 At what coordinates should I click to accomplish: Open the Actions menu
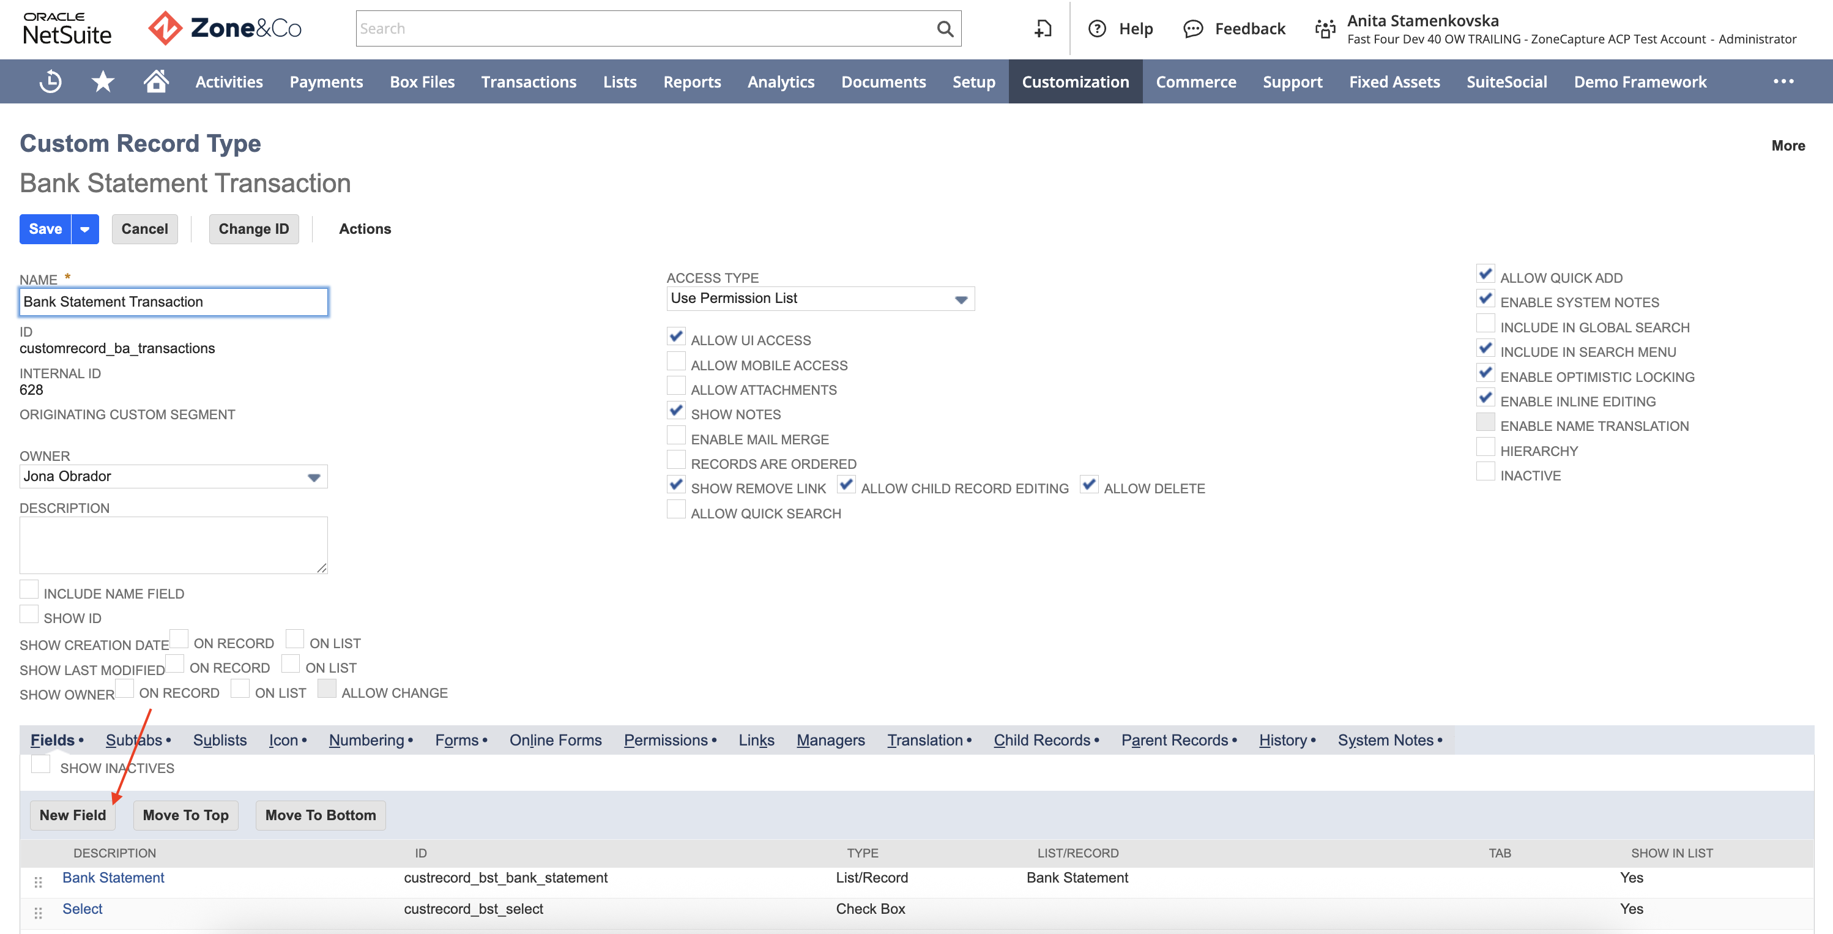[x=364, y=230]
